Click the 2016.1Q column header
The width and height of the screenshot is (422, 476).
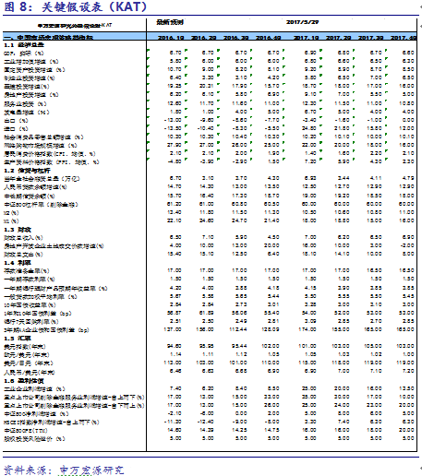pyautogui.click(x=171, y=38)
